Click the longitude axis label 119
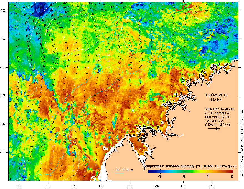The image size is (244, 189). (19, 186)
